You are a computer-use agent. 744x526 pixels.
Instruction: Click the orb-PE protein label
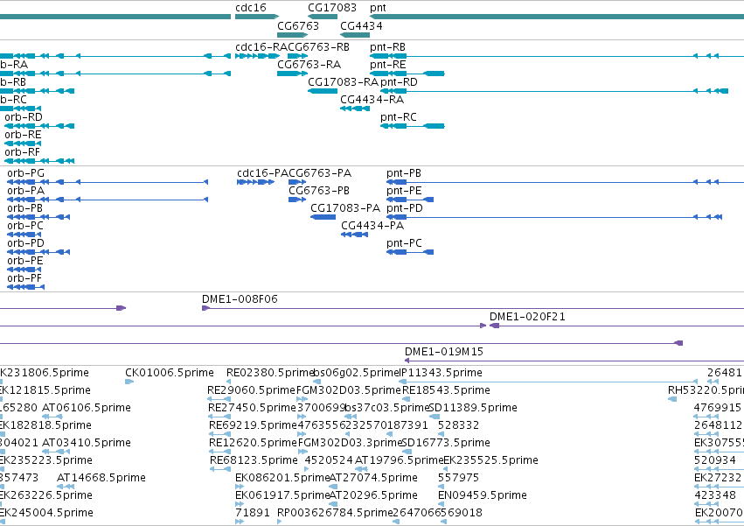[x=25, y=261]
